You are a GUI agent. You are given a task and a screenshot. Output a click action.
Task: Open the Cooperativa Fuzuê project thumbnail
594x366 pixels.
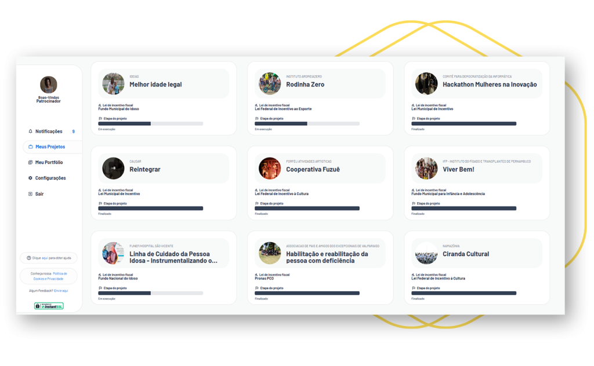pos(270,169)
